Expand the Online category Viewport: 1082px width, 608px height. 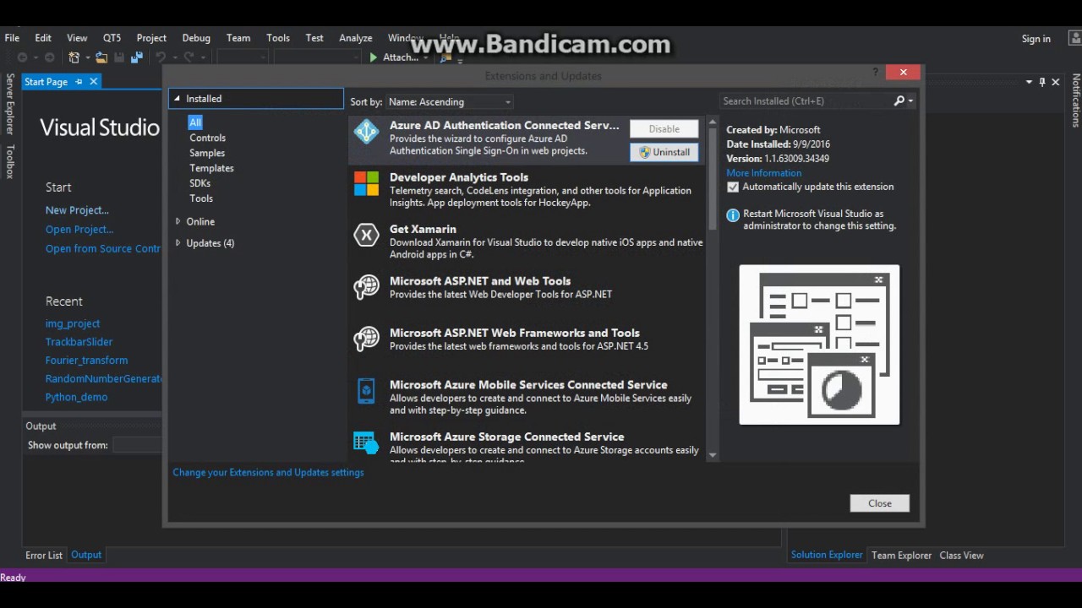[178, 221]
